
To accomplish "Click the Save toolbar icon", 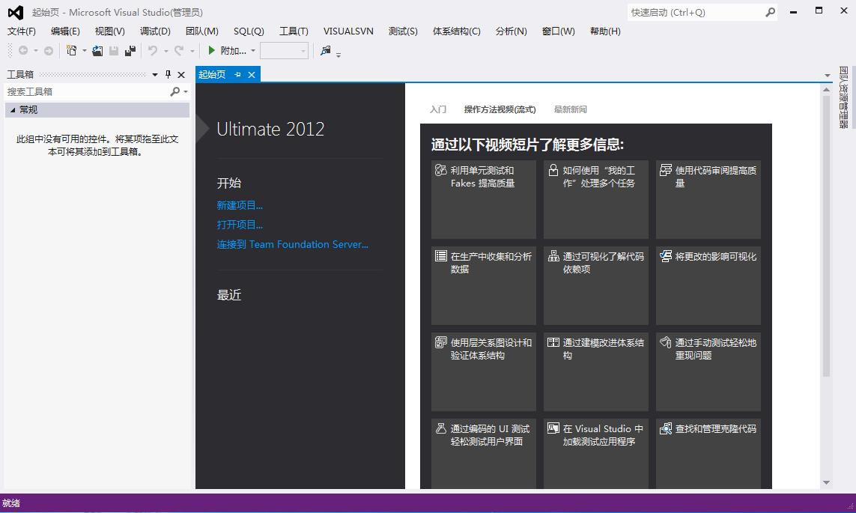I will (x=114, y=51).
